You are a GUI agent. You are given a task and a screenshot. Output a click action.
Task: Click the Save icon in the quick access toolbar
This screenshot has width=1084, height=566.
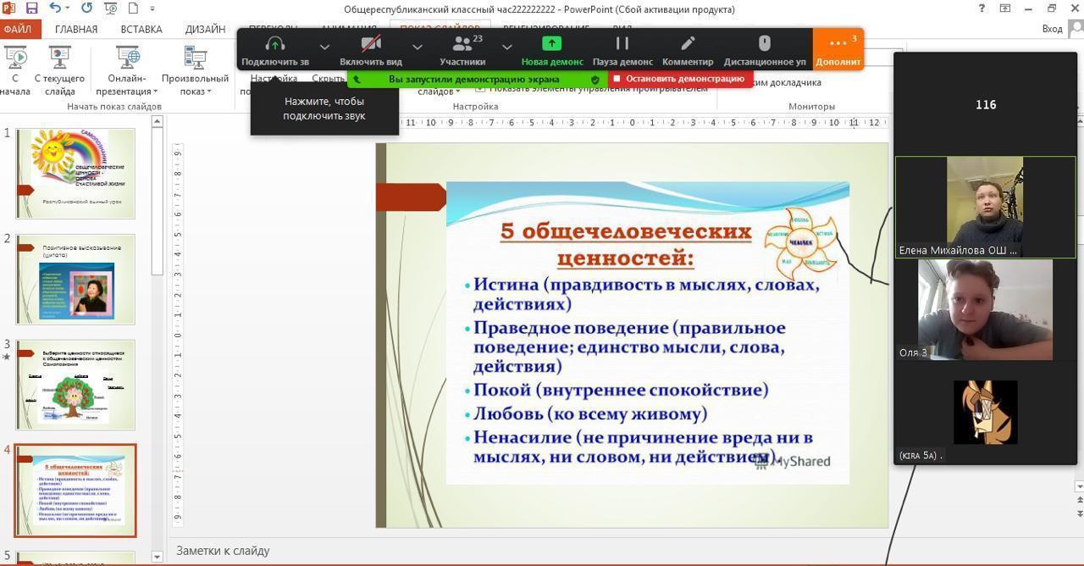click(x=31, y=8)
